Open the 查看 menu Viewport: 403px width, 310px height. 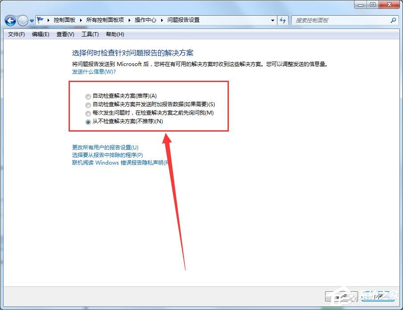(x=65, y=34)
